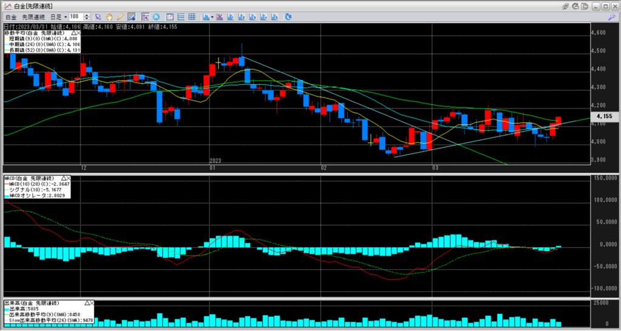Click the round blue up-arrow icon
This screenshot has height=331, width=621.
[156, 16]
